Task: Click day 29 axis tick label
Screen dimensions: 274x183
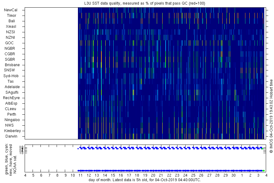Action: pyautogui.click(x=226, y=175)
